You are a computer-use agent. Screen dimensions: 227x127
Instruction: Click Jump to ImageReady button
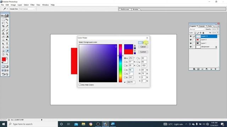5,74
